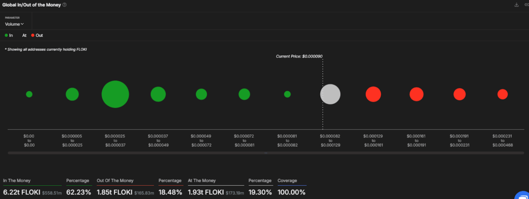Click the help icon next to Global In/Out of the Money

point(65,5)
